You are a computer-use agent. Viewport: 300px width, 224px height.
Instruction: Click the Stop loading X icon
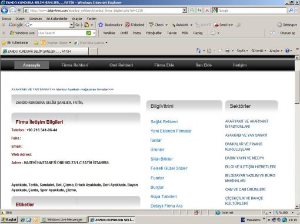[207, 11]
